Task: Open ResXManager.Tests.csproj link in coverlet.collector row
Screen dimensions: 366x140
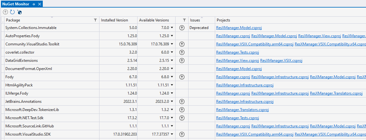Action: [x=237, y=52]
